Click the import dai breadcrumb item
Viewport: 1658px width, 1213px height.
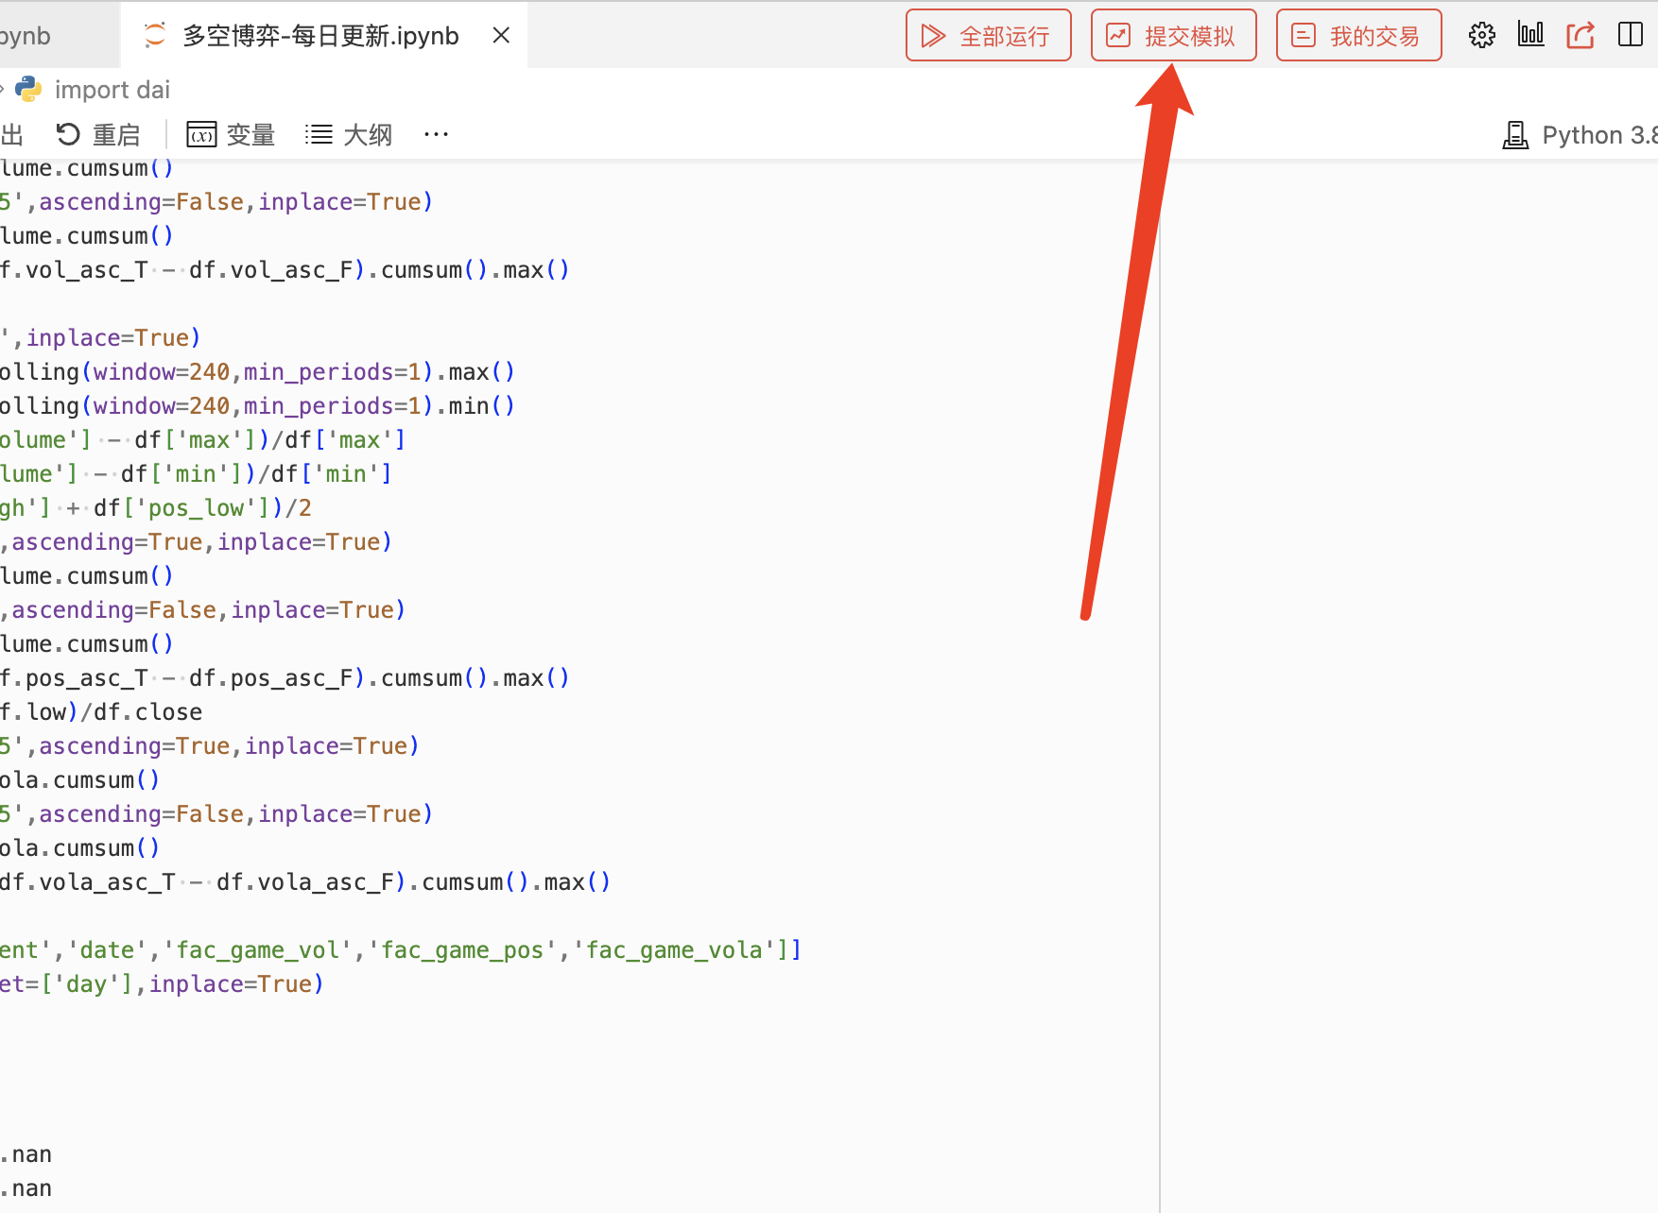click(112, 90)
